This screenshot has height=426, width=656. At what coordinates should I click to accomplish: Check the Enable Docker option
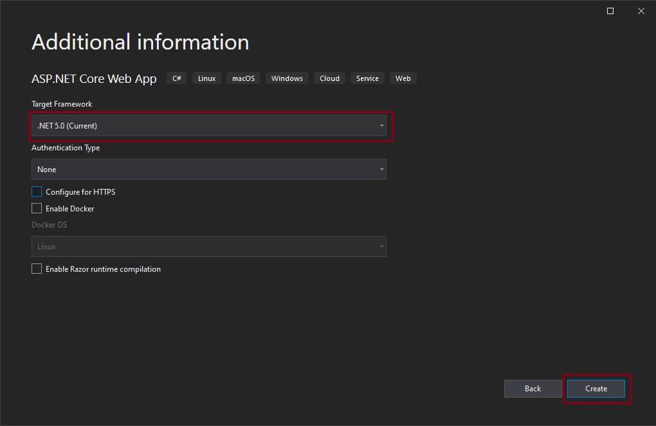pos(37,208)
